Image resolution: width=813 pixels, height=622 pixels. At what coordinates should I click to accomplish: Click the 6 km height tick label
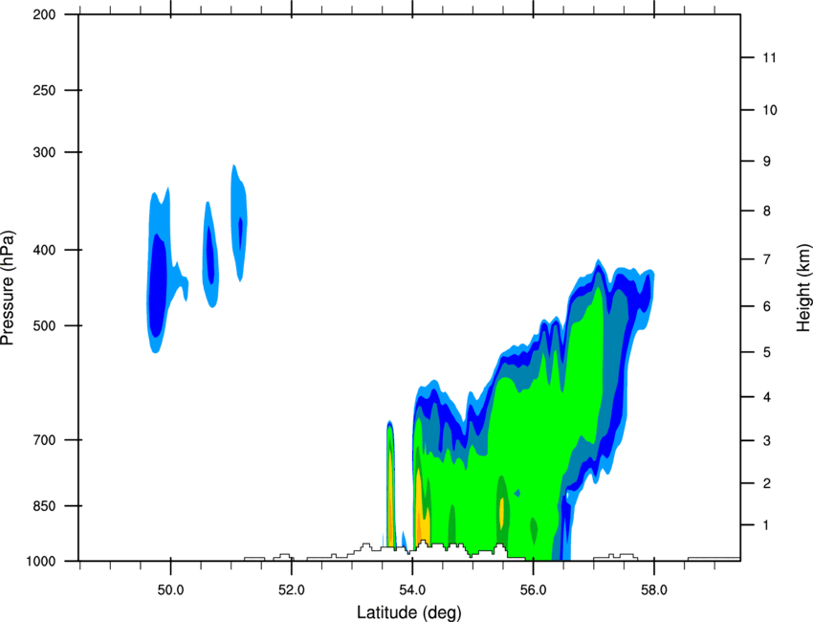(767, 306)
